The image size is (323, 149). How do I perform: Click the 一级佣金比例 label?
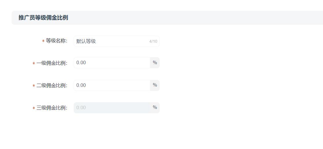(x=52, y=63)
